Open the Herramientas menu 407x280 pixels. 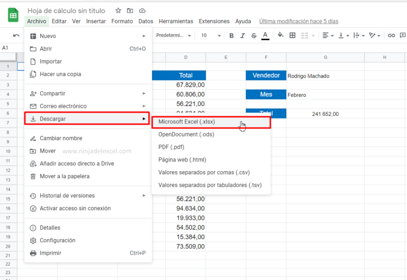pos(176,21)
